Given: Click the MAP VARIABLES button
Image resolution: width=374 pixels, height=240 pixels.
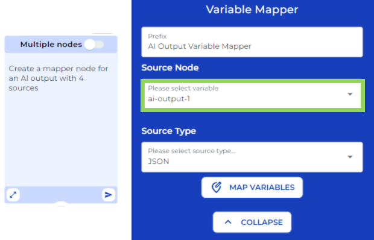Looking at the screenshot, I should [x=252, y=188].
